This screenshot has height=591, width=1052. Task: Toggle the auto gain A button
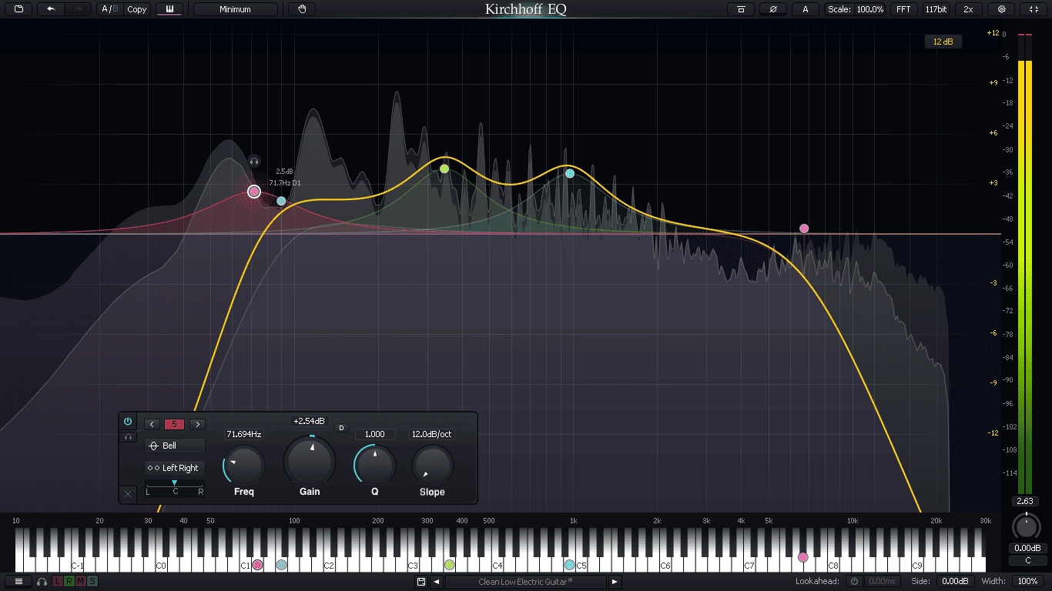click(x=806, y=9)
